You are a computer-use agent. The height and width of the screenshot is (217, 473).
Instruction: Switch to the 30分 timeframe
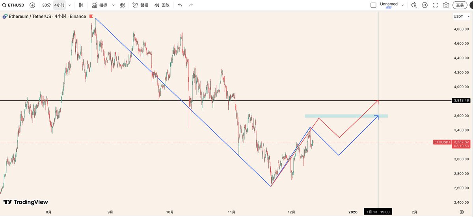(46, 5)
